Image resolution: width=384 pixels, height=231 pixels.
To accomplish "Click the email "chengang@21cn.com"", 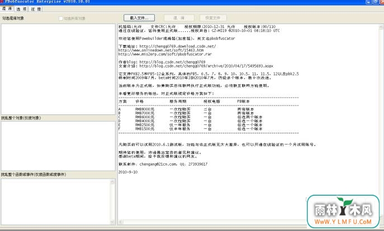I will point(158,164).
